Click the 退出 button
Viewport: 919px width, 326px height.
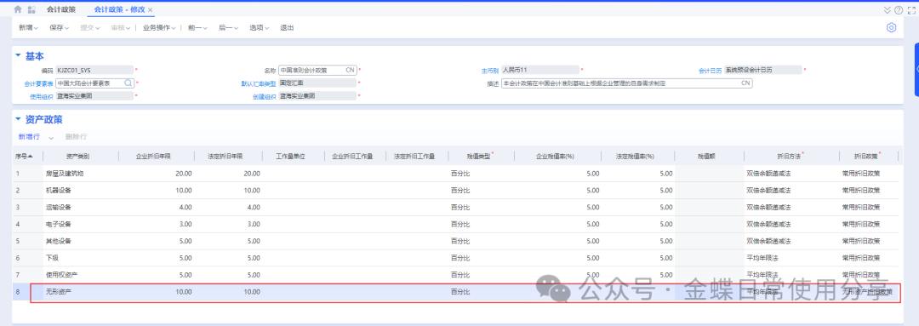tap(288, 27)
